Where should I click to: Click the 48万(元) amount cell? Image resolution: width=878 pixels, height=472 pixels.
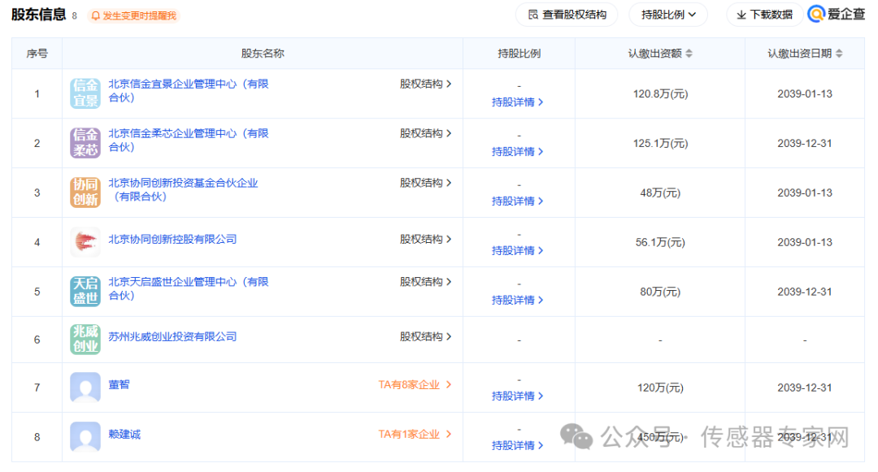click(660, 193)
